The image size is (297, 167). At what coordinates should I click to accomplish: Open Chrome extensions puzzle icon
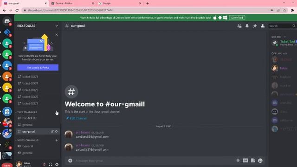[292, 10]
